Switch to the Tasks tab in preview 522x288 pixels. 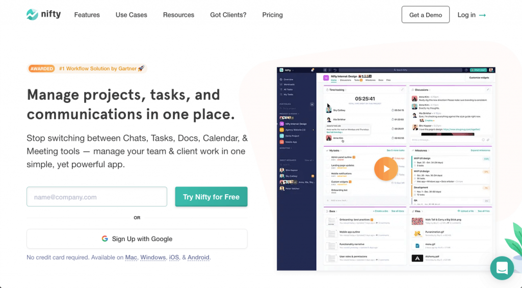tap(358, 80)
